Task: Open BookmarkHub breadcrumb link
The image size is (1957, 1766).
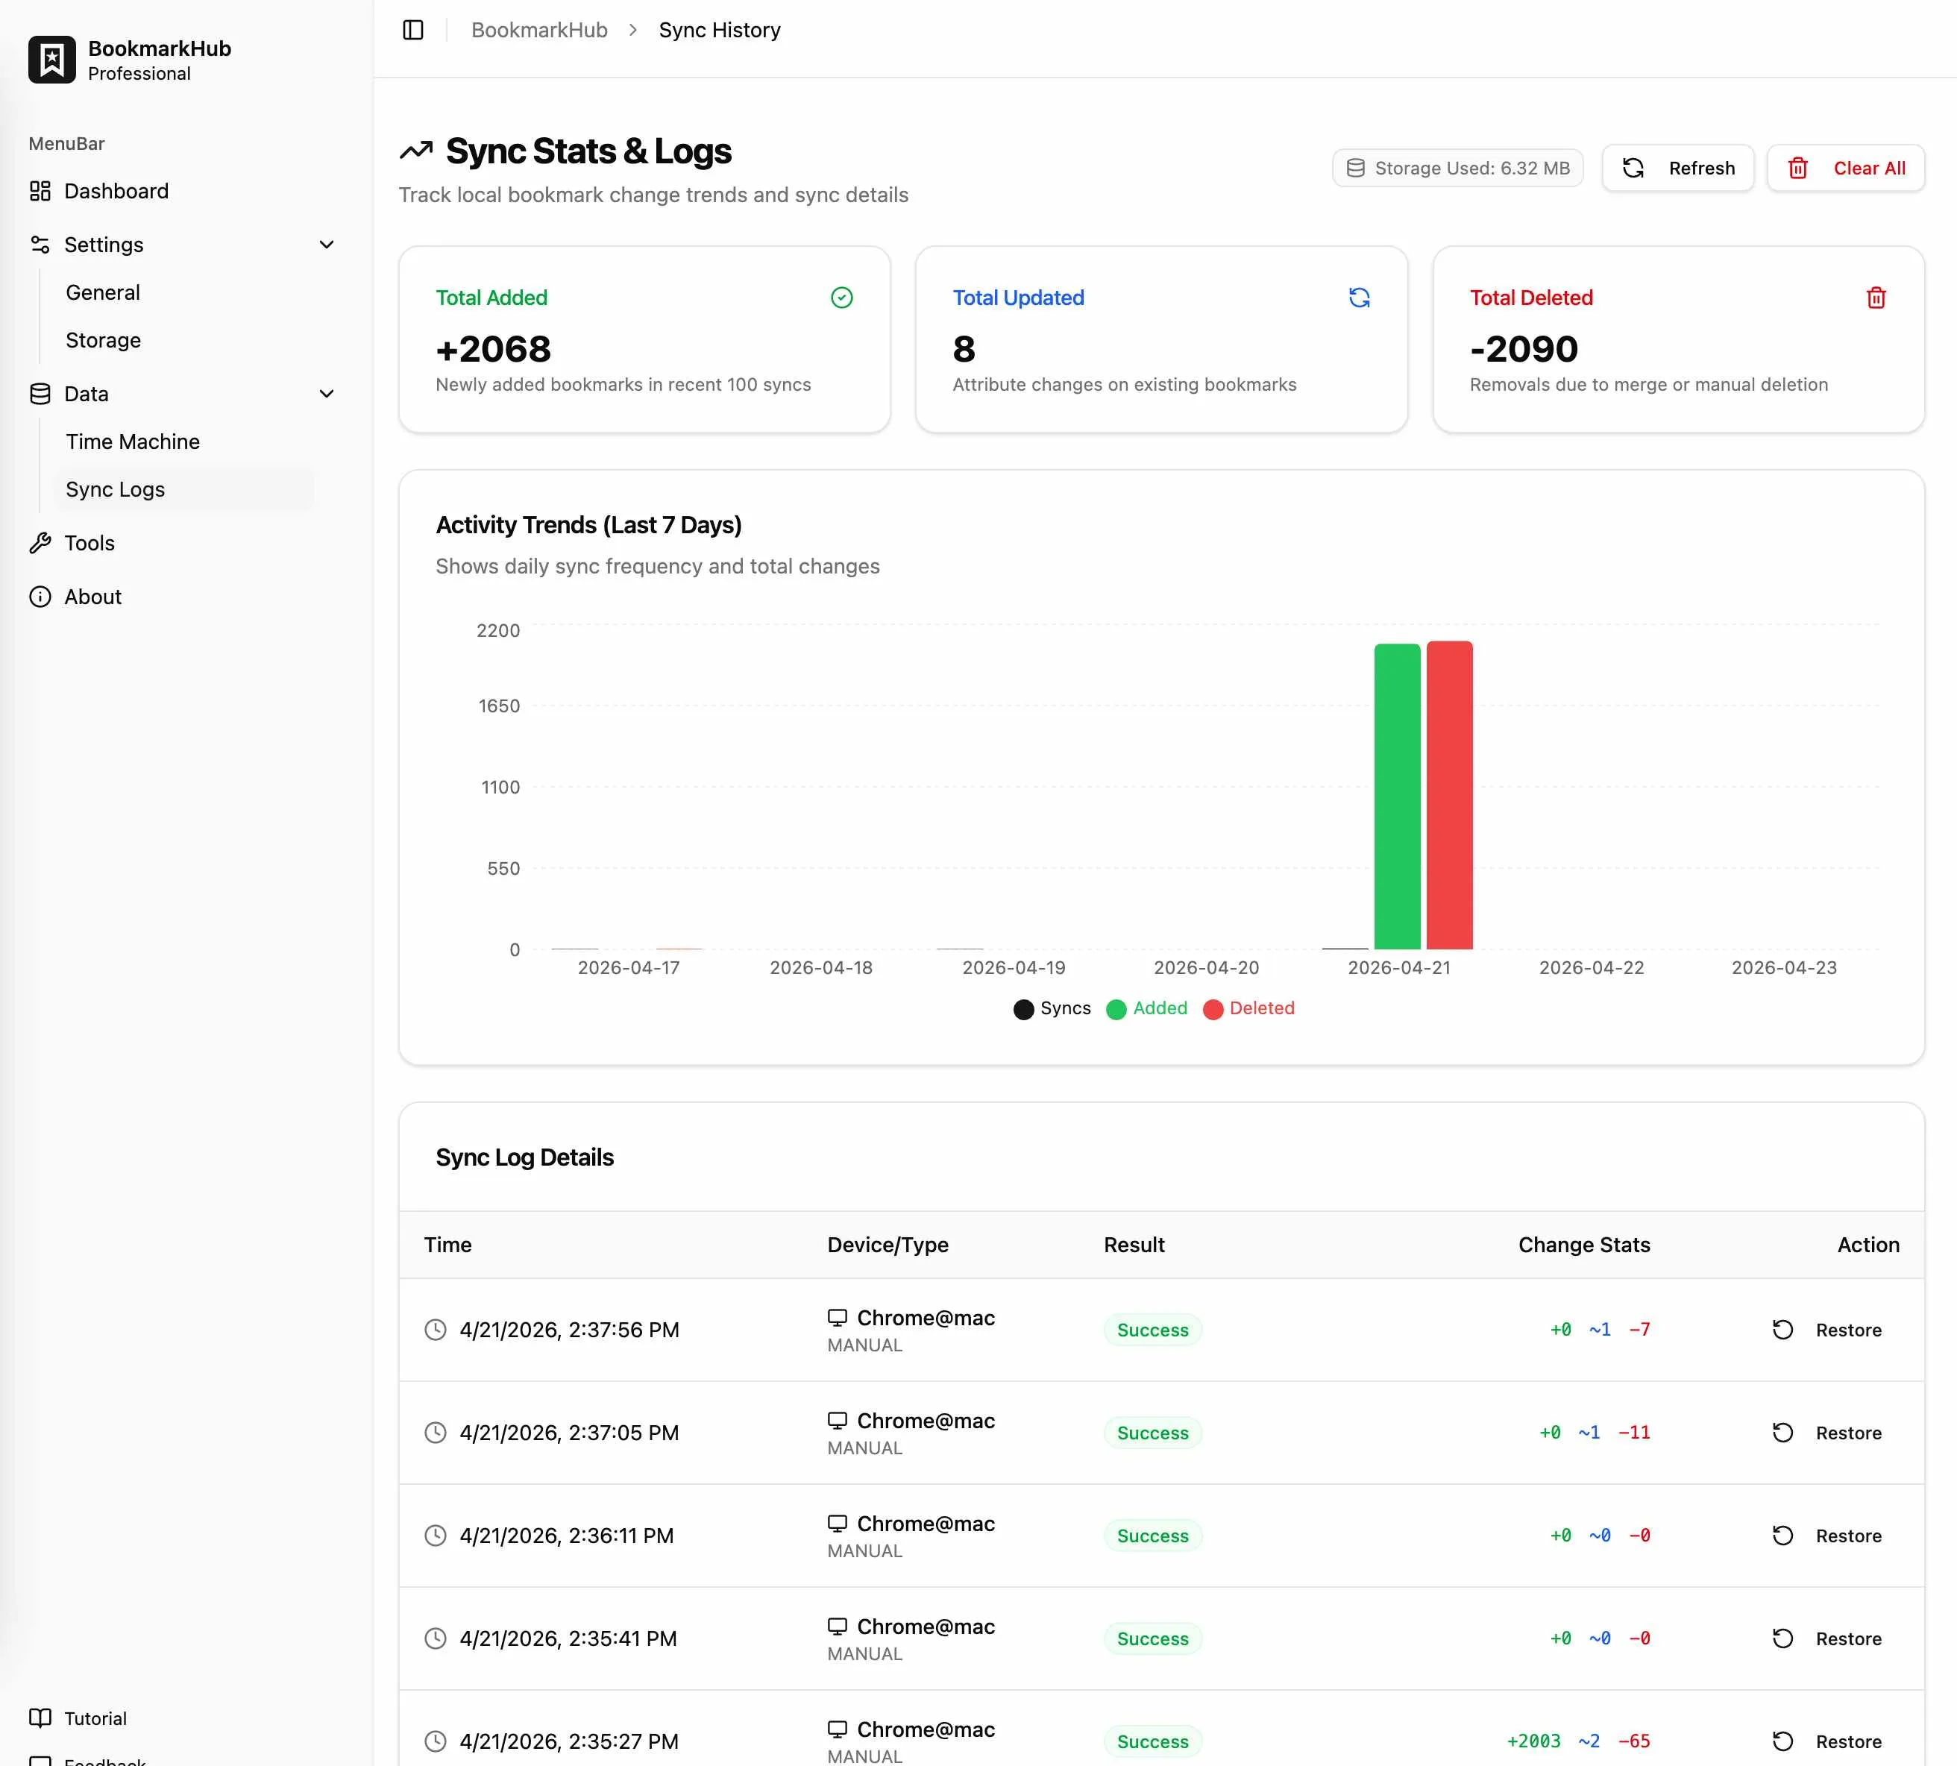Action: [538, 30]
